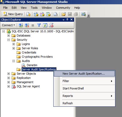Image resolution: width=122 pixels, height=117 pixels.
Task: Click the Print toolbar icon
Action: 76,14
